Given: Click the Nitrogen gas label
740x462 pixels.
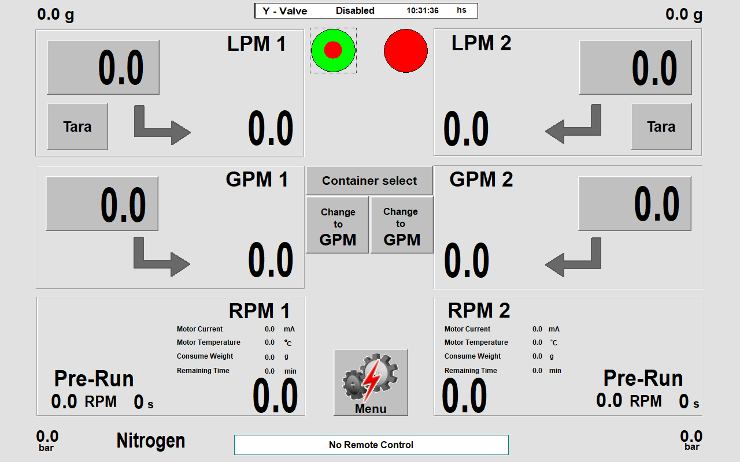Looking at the screenshot, I should (x=151, y=441).
